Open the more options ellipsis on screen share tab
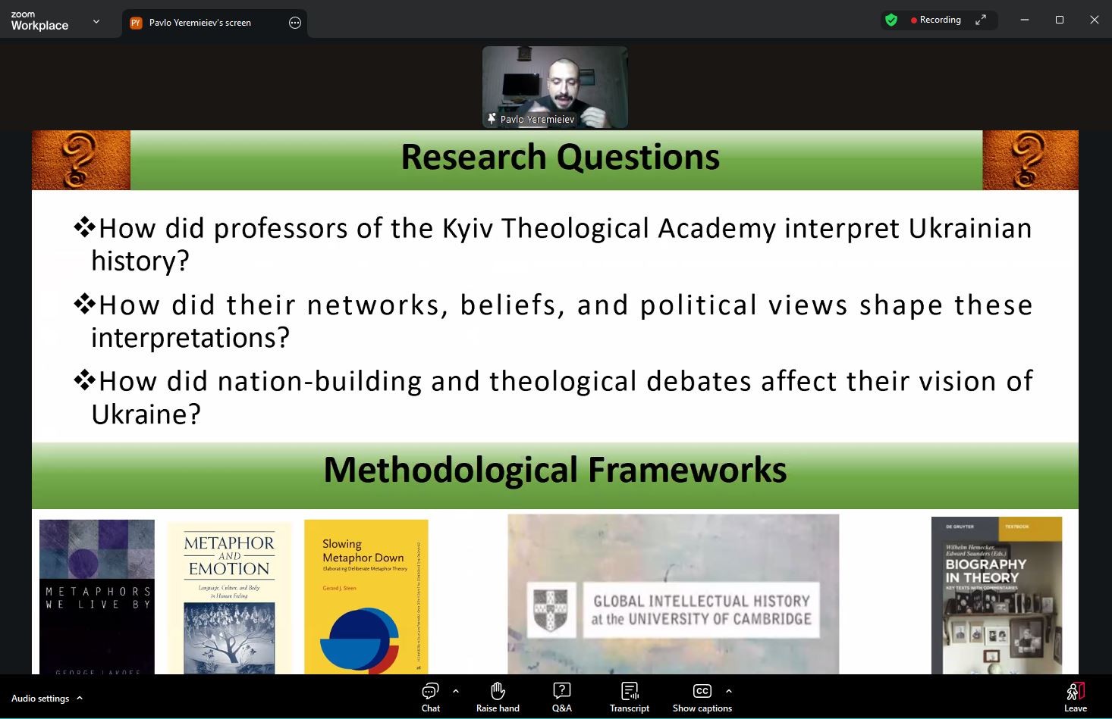 [295, 23]
